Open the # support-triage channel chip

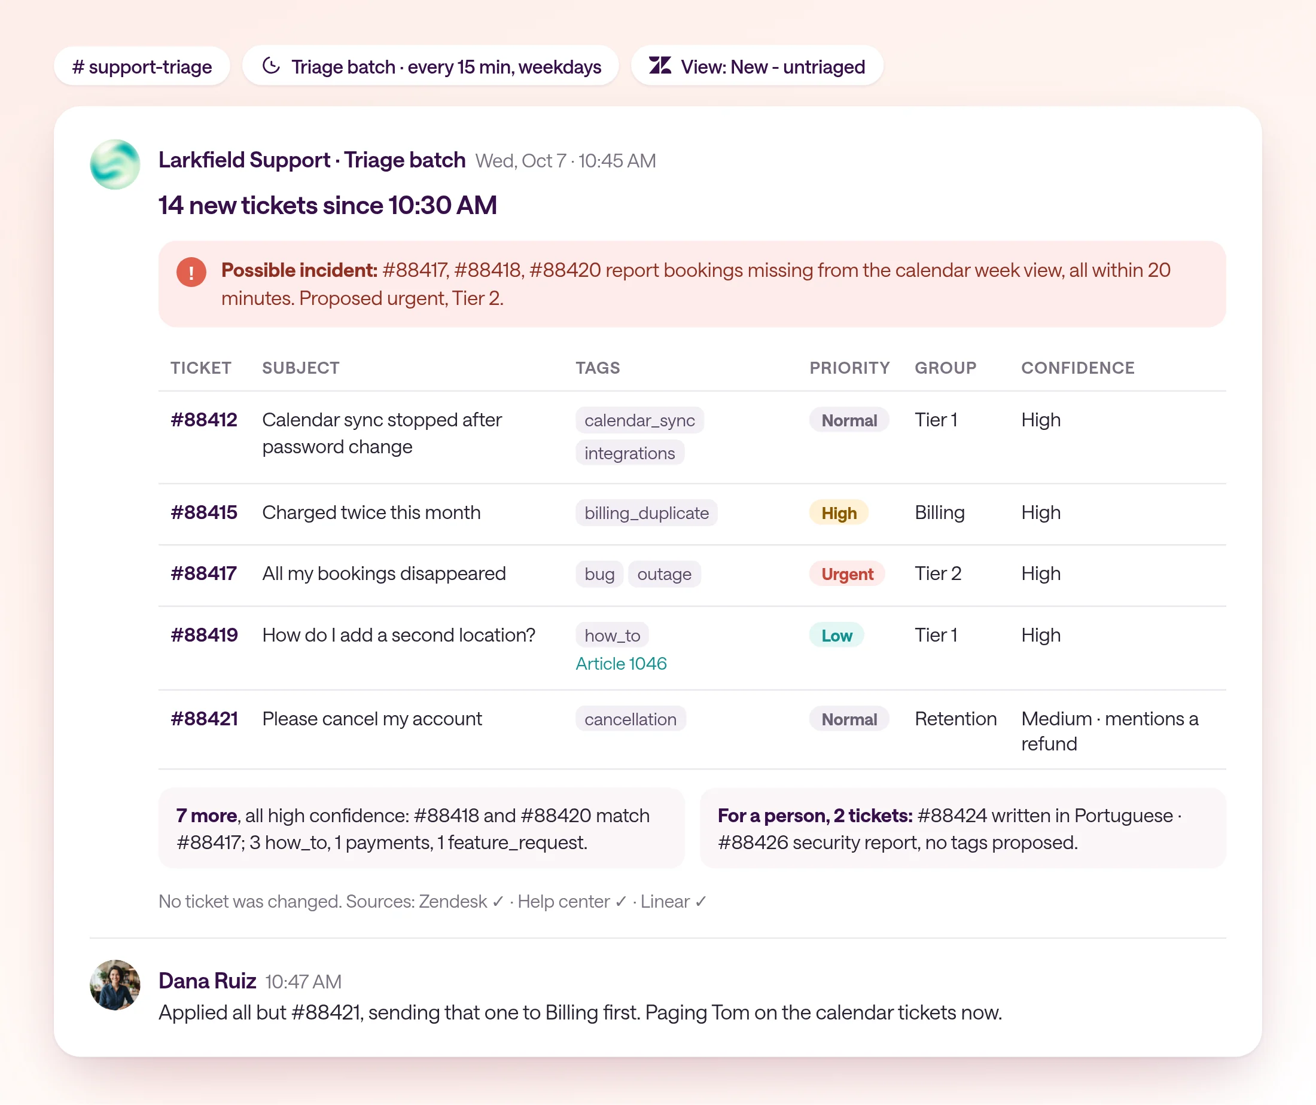[x=142, y=66]
